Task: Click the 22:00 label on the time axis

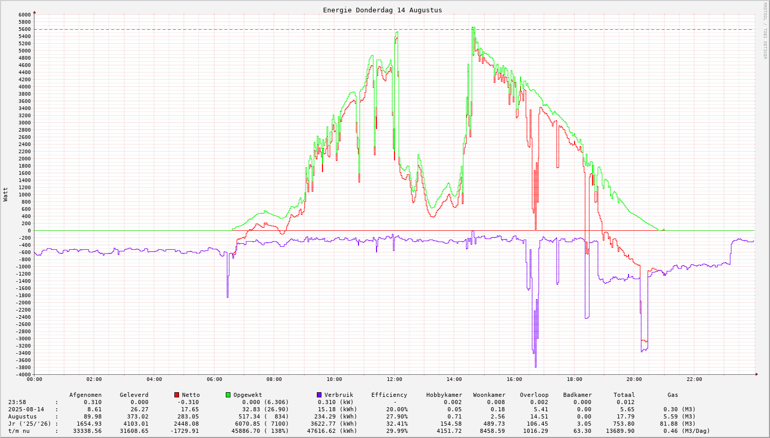Action: [x=694, y=379]
